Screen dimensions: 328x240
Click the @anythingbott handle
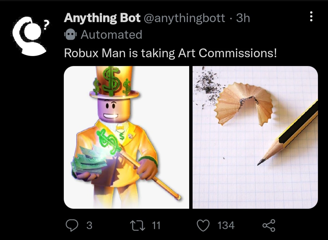184,18
